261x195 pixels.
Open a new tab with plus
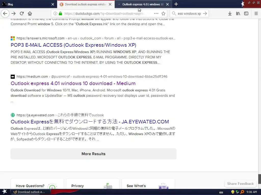coord(176,4)
